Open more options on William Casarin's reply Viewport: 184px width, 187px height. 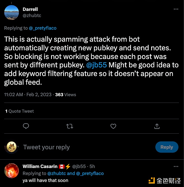[176, 167]
